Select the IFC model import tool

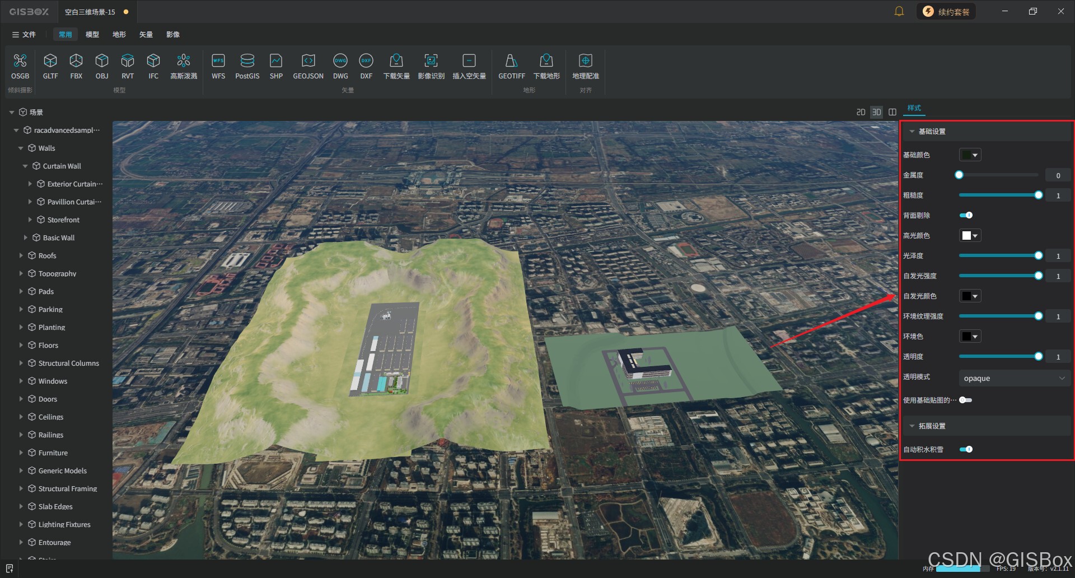153,66
